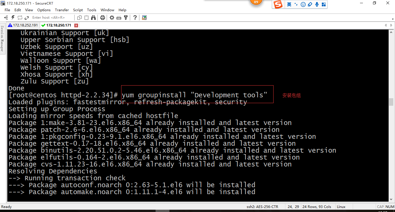The width and height of the screenshot is (395, 212).
Task: Click the orange 89 badge widget
Action: click(256, 2)
